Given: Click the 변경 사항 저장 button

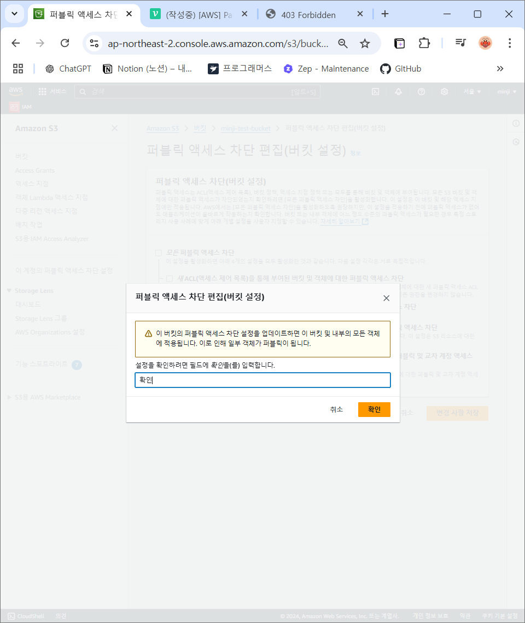Looking at the screenshot, I should 457,413.
